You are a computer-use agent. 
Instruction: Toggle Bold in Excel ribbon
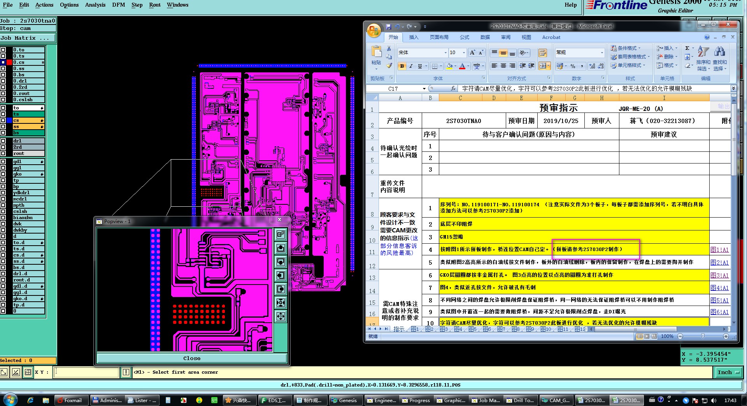[x=402, y=66]
